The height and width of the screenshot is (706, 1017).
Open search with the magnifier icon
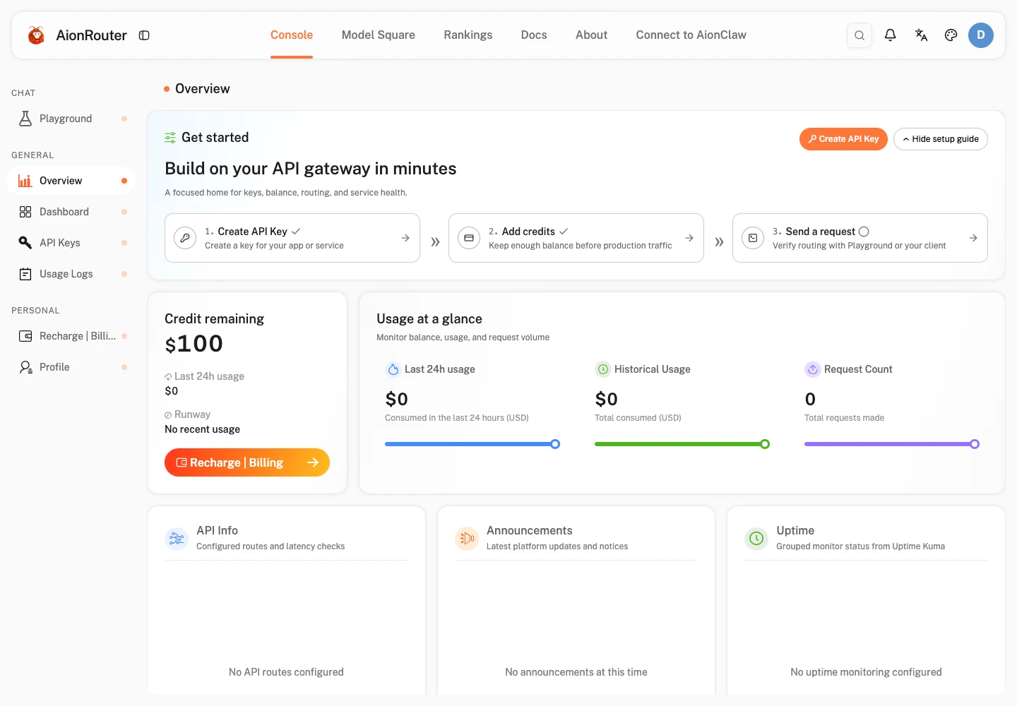click(860, 35)
